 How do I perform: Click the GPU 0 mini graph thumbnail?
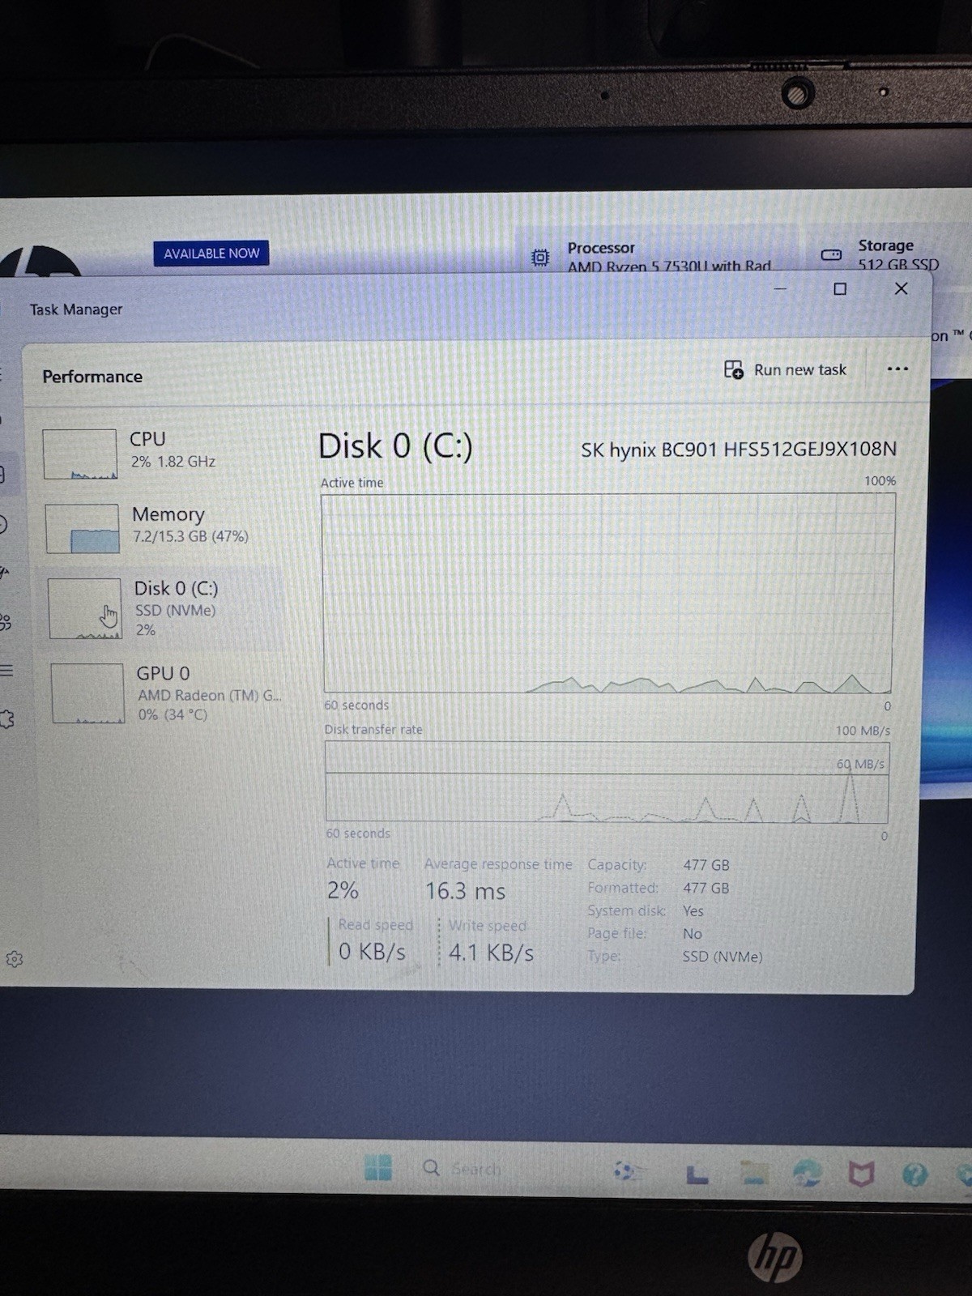87,693
